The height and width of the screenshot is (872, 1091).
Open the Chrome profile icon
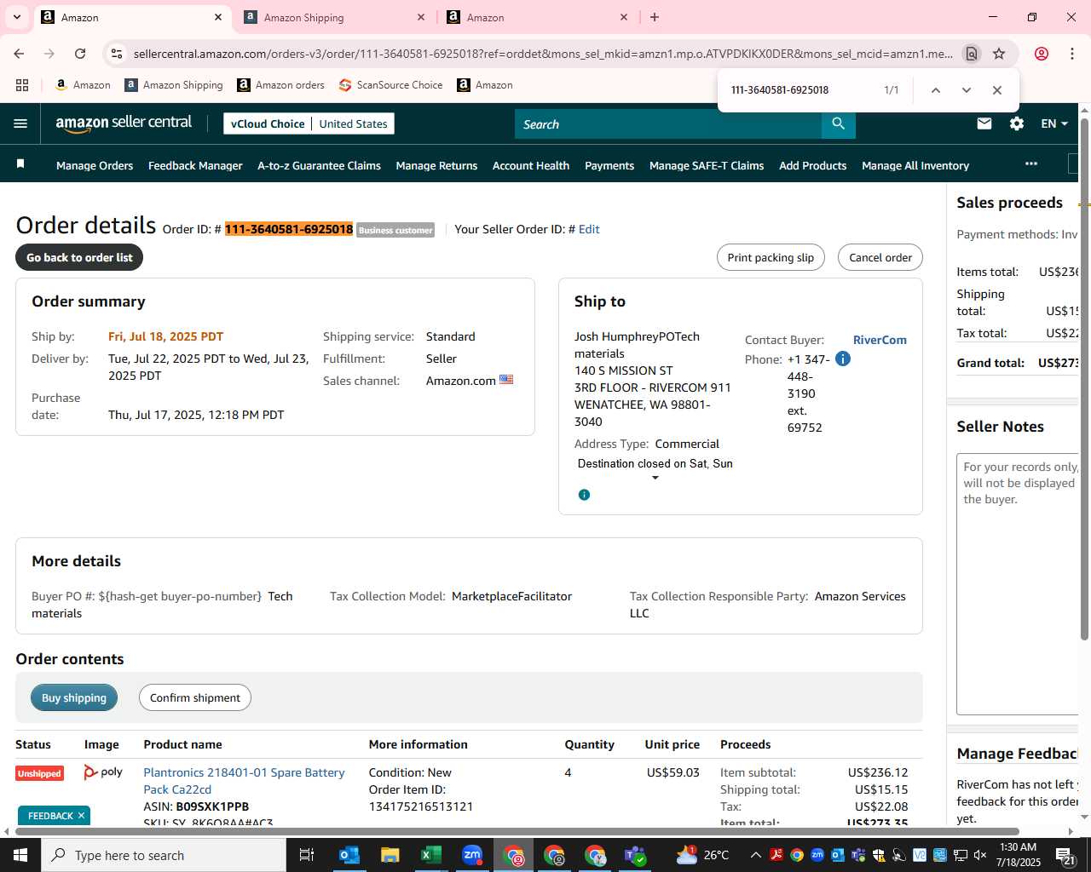[x=1042, y=54]
